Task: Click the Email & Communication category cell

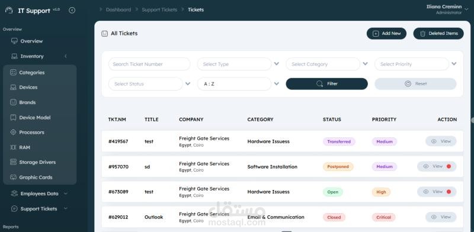Action: point(276,217)
